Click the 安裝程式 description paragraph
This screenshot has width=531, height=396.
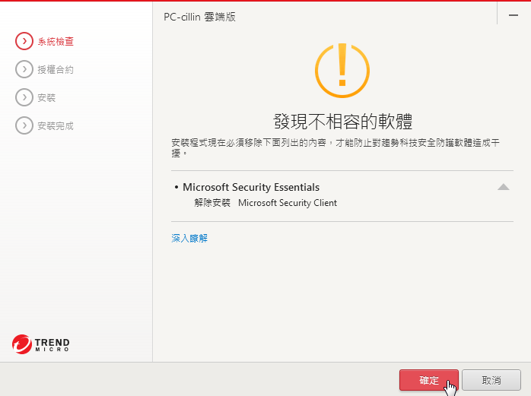(335, 147)
